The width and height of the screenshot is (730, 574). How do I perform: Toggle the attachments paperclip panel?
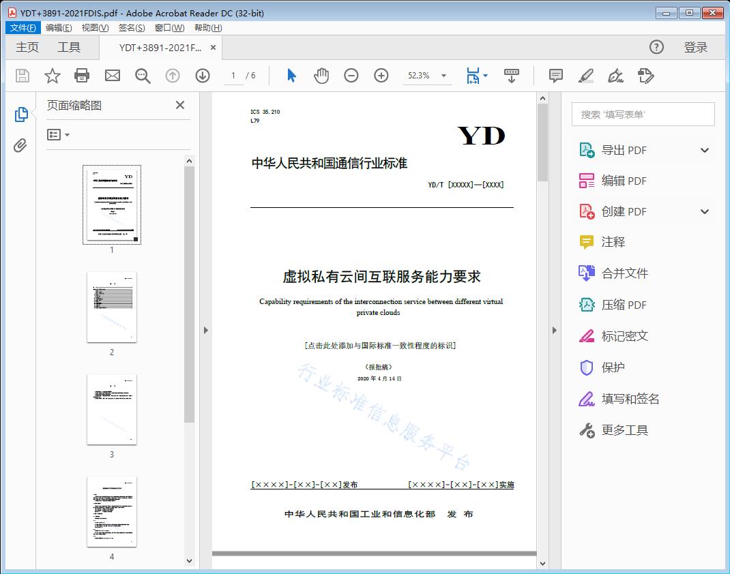pos(21,143)
